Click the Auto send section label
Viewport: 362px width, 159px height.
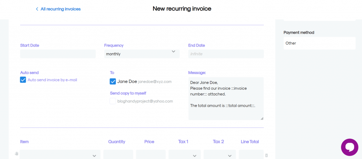tap(29, 73)
